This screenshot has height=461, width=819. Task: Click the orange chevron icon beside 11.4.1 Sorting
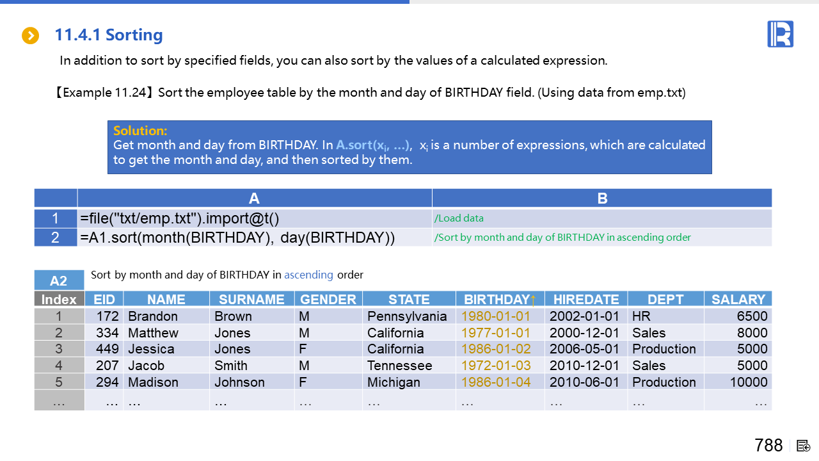(x=31, y=36)
